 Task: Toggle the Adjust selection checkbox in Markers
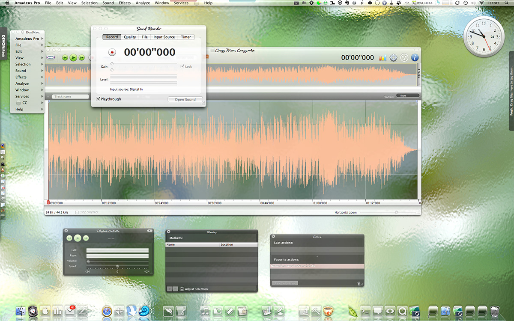pos(182,289)
